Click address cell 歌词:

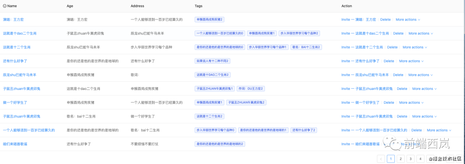click(135, 75)
